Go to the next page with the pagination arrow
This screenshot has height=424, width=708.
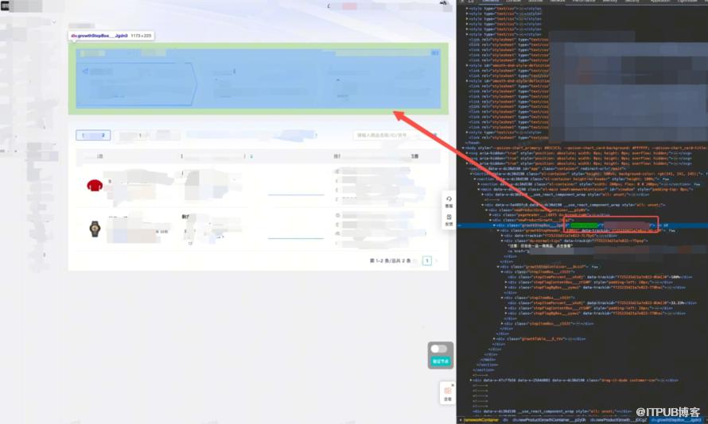[436, 260]
